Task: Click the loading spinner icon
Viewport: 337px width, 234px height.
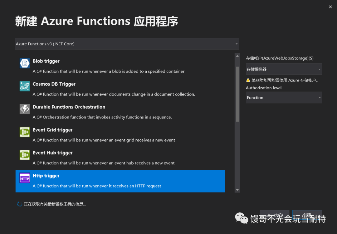Action: click(20, 204)
